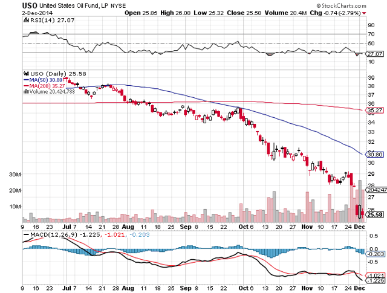Click the 2-Dec-2014 date label

click(37, 13)
